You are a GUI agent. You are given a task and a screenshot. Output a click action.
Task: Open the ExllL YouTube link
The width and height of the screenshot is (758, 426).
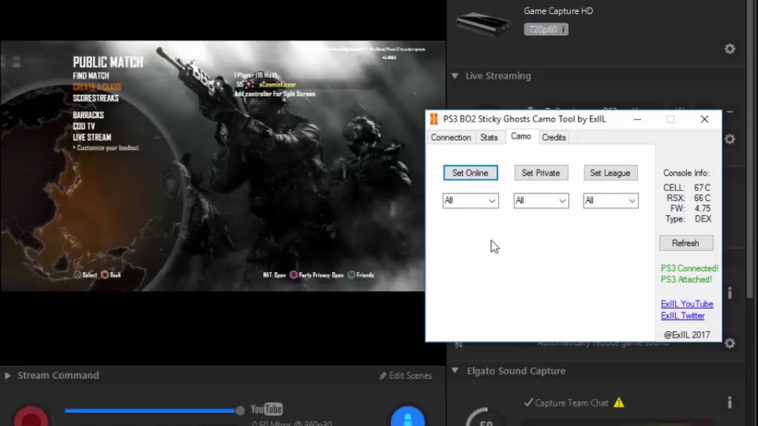pyautogui.click(x=687, y=304)
